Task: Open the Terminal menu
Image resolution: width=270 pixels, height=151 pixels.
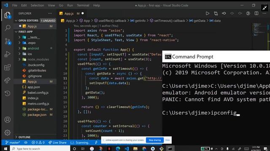Action: pos(83,5)
